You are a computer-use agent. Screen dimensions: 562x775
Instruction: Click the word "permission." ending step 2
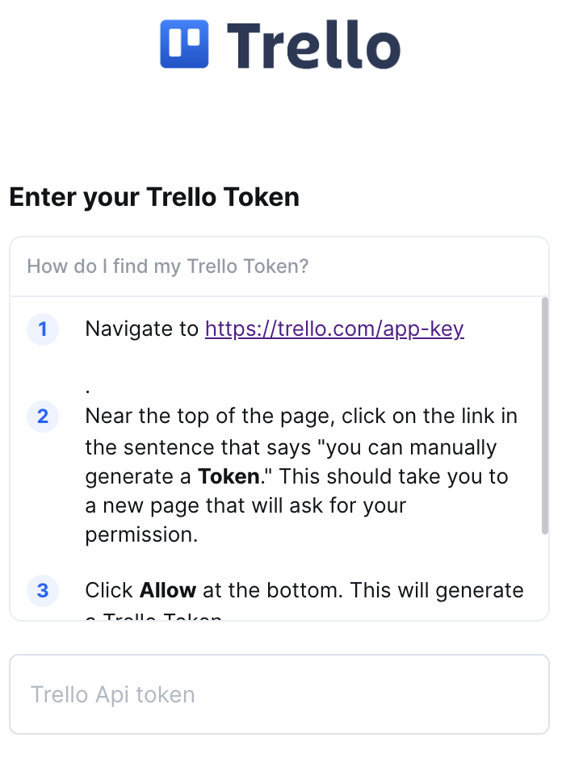coord(141,534)
